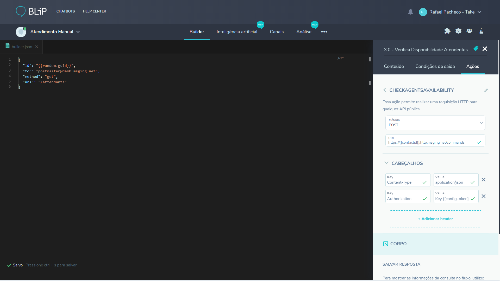Select the Condições de saída tab
The image size is (500, 281).
pyautogui.click(x=435, y=66)
